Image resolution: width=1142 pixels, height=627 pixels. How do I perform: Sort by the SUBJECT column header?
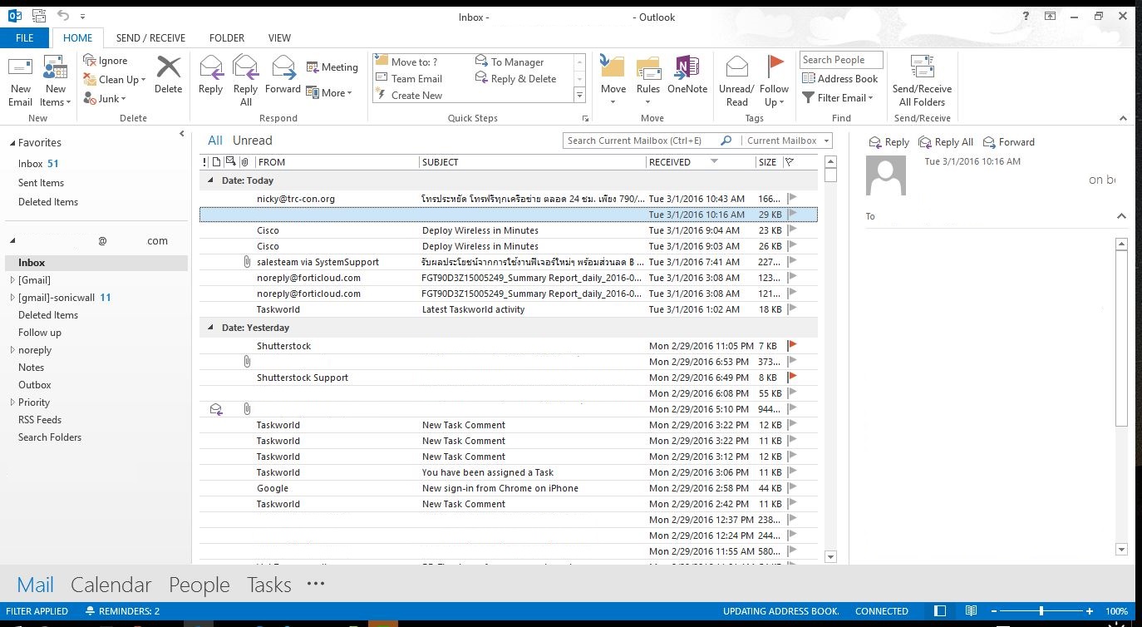532,162
